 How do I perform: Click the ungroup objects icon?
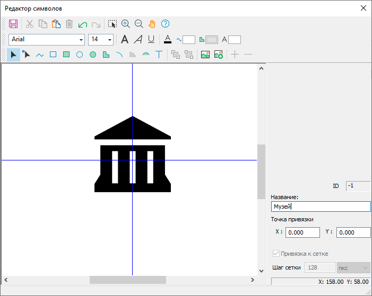pos(189,55)
